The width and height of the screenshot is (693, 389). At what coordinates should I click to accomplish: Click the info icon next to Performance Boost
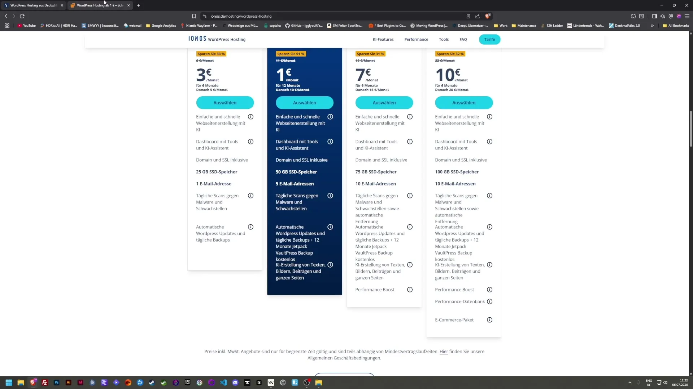(x=410, y=289)
